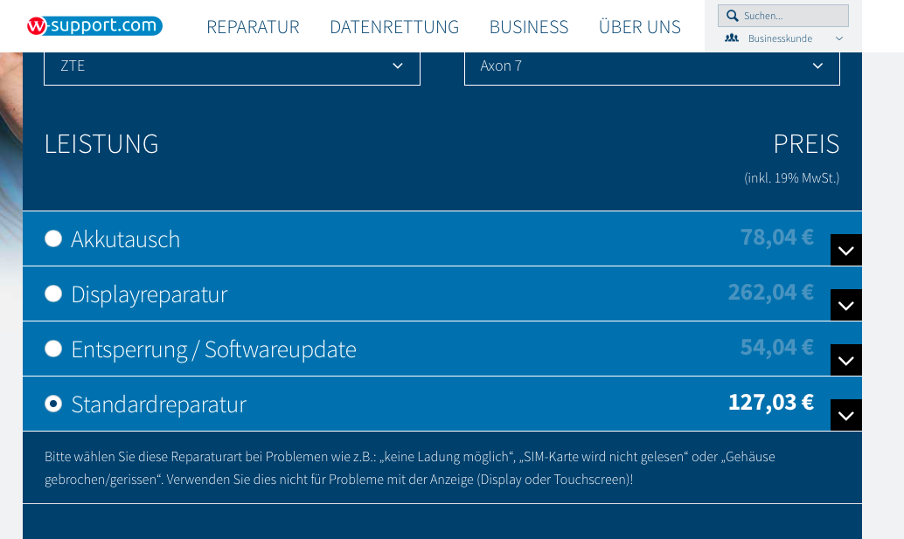Screen dimensions: 904x539
Task: Click the Entsperrung / Softwareupdate label
Action: tap(214, 349)
